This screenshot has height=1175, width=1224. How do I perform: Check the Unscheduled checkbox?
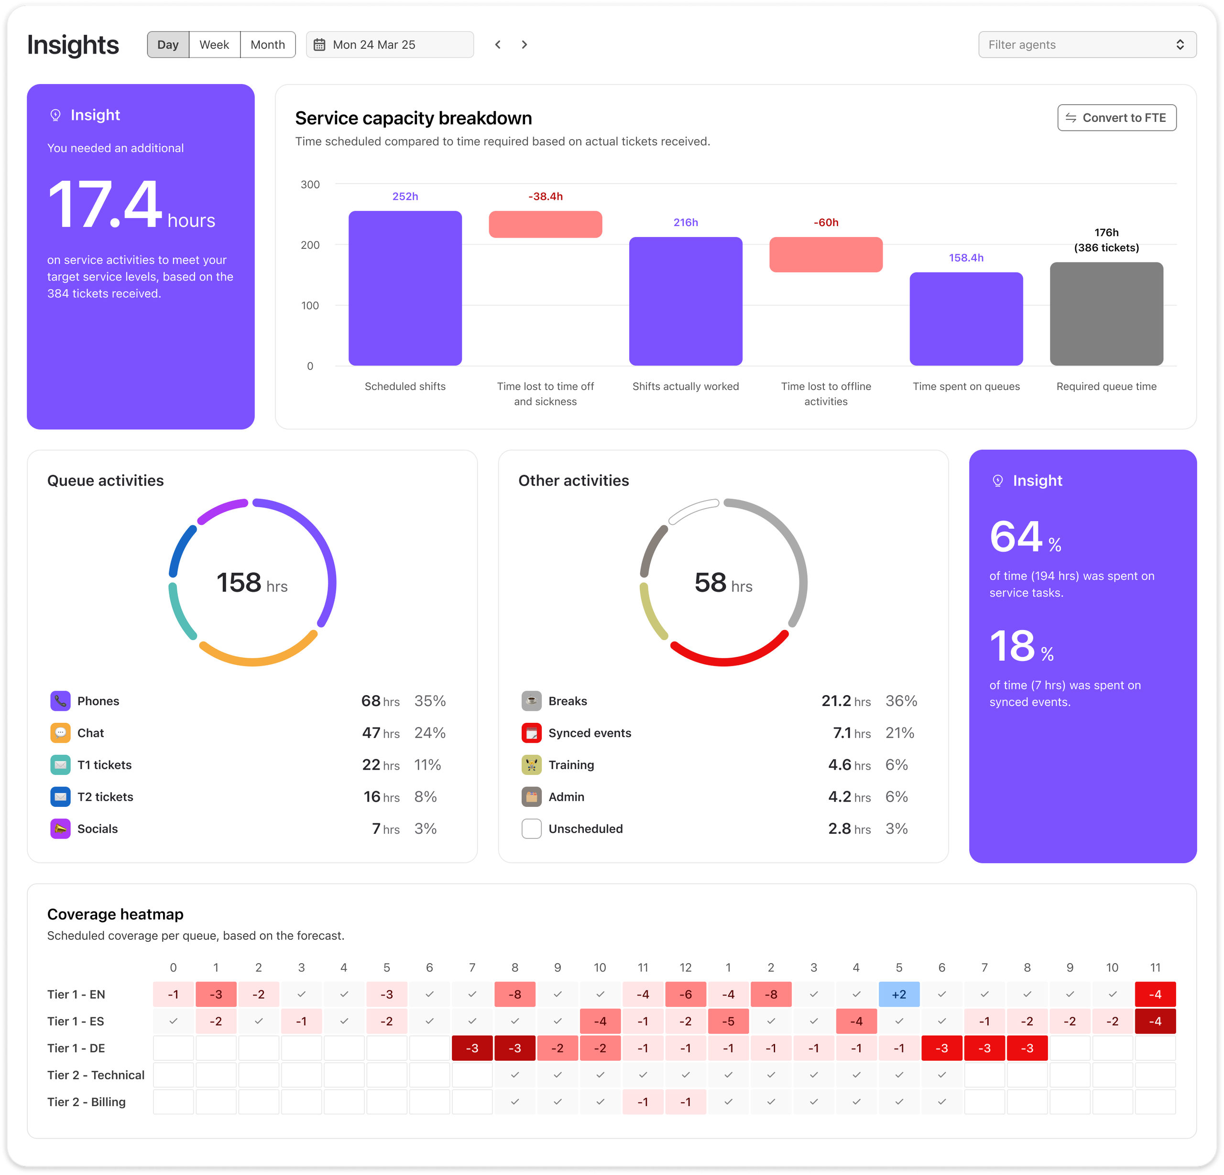532,828
